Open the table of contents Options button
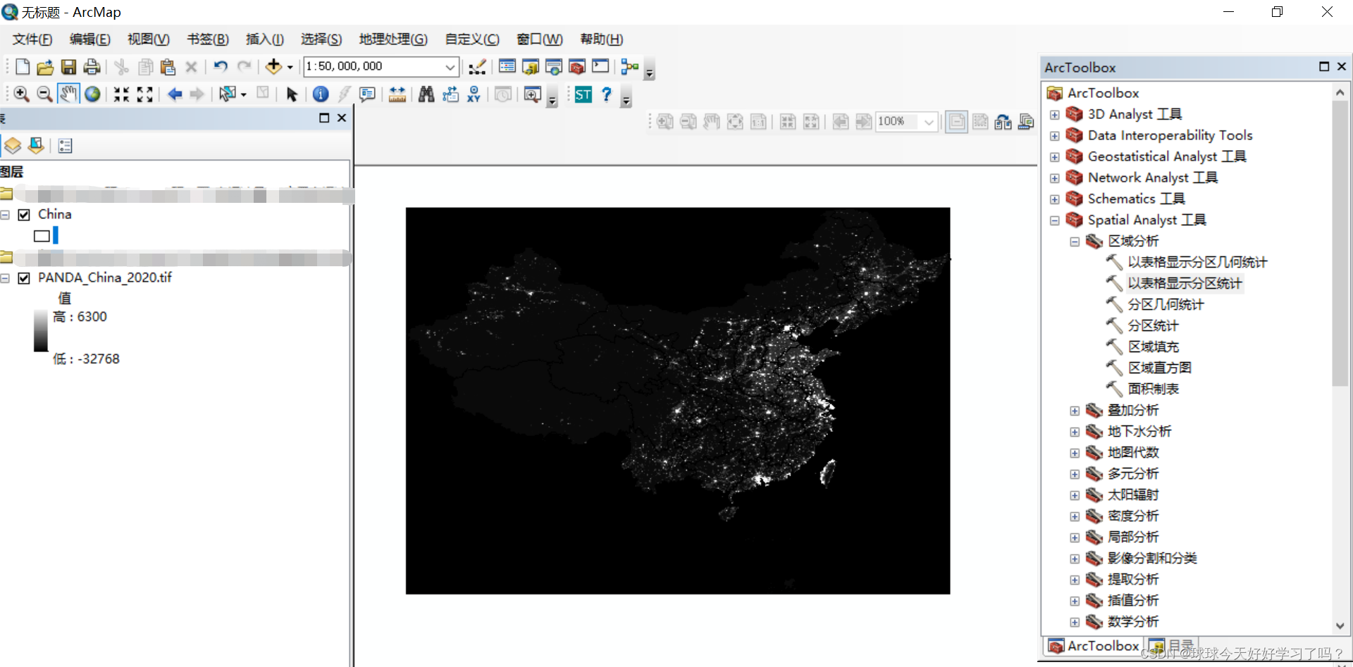 (x=66, y=146)
